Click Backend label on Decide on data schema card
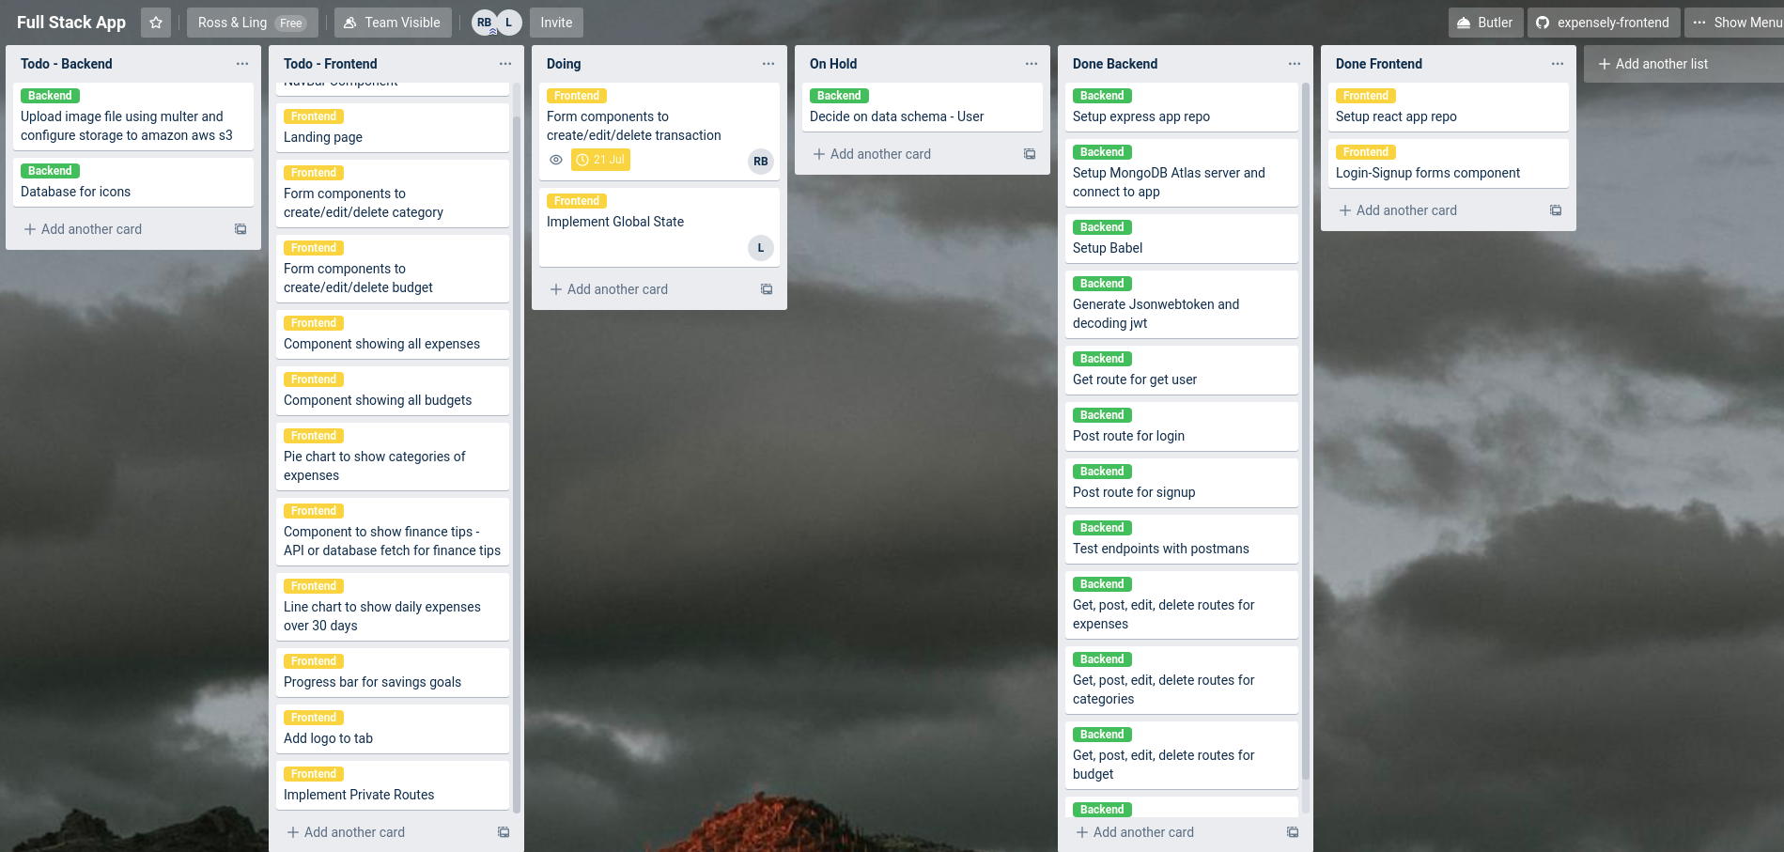The height and width of the screenshot is (852, 1784). [840, 96]
